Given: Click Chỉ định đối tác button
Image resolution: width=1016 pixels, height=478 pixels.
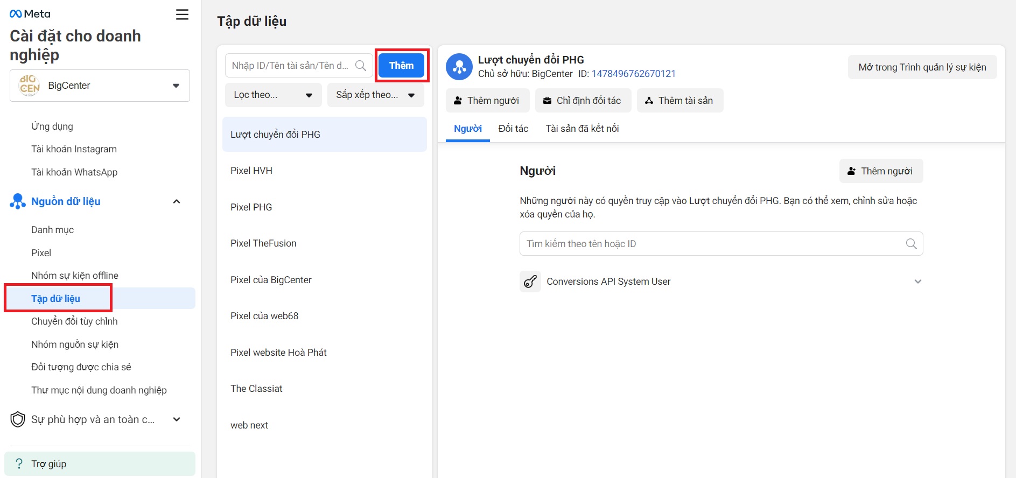Looking at the screenshot, I should coord(583,101).
